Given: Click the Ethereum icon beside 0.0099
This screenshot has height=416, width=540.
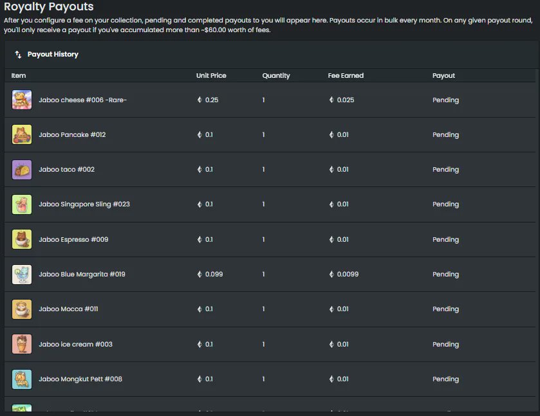Looking at the screenshot, I should [331, 275].
